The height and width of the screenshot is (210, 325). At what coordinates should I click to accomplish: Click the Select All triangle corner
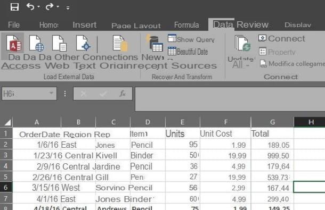pos(7,122)
